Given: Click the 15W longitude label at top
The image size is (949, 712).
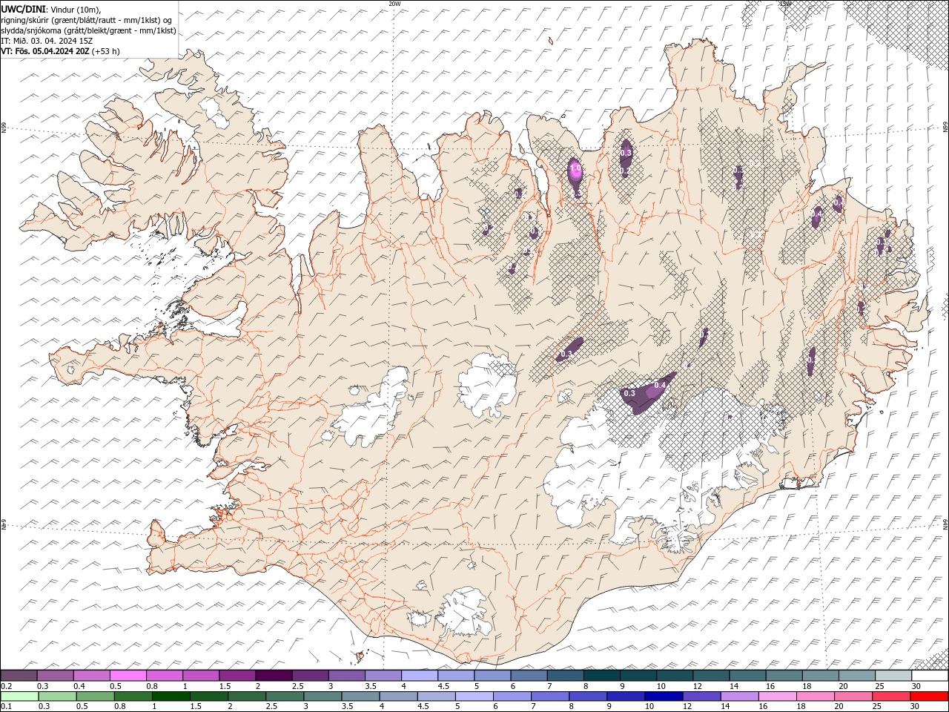Looking at the screenshot, I should click(x=785, y=4).
